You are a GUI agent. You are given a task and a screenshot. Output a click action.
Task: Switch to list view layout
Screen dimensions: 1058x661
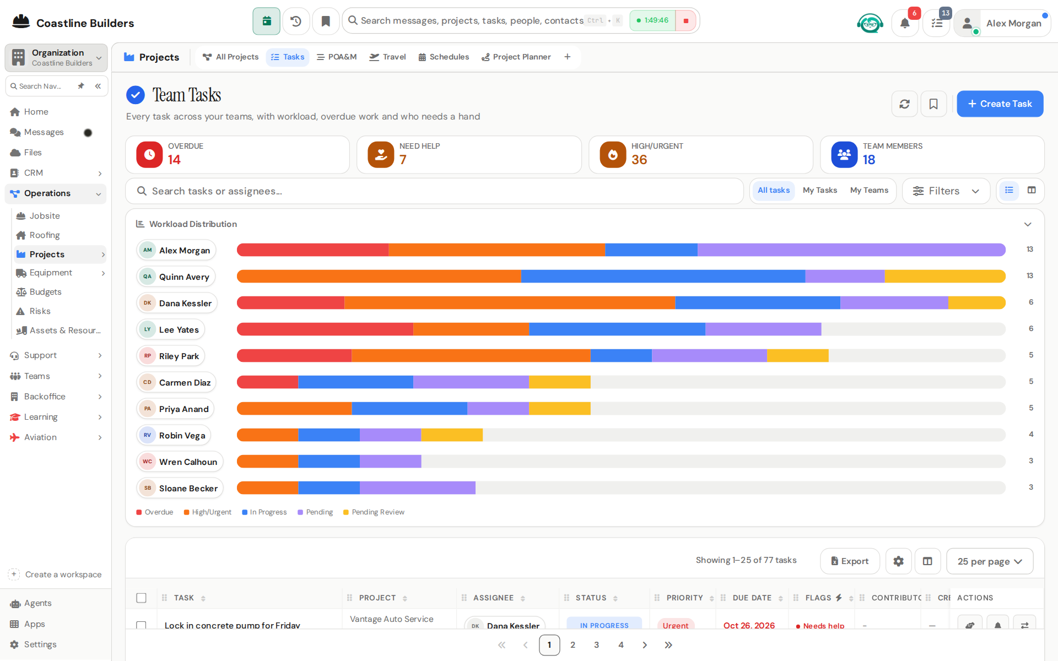pyautogui.click(x=1009, y=191)
